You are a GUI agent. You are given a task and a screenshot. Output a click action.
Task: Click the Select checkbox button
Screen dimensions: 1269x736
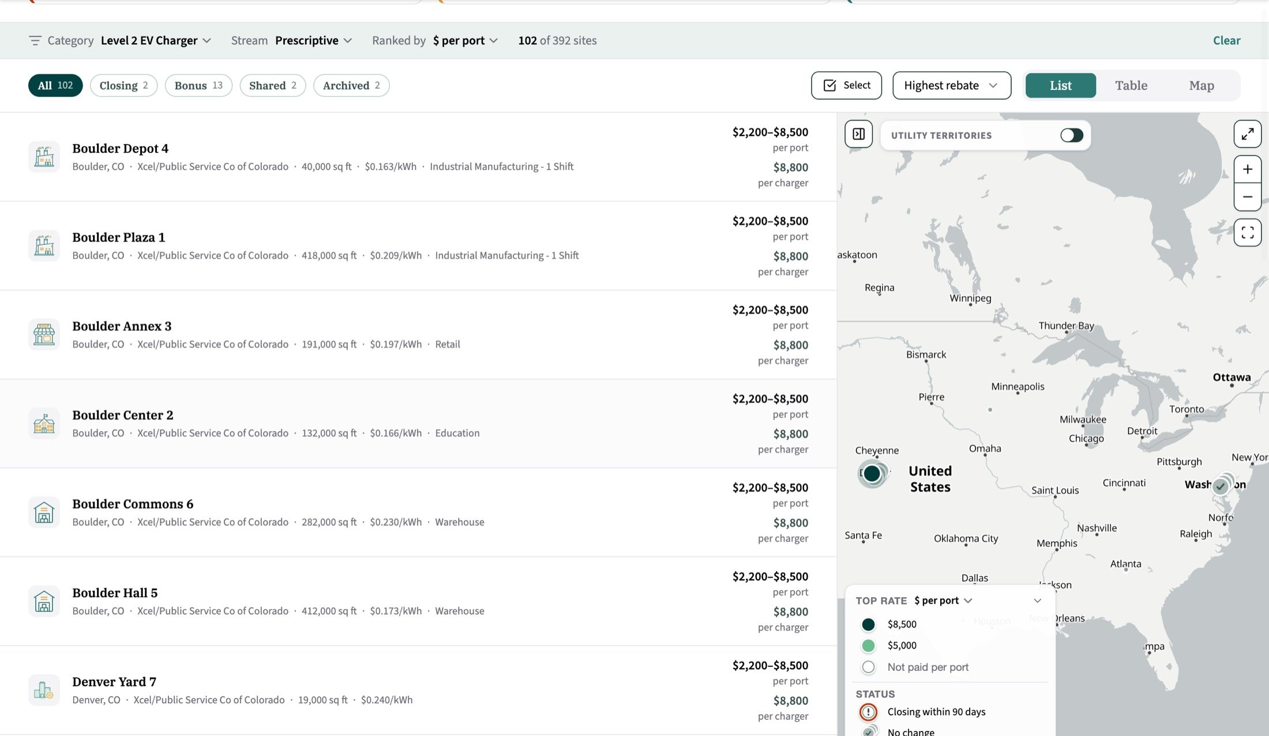click(846, 85)
